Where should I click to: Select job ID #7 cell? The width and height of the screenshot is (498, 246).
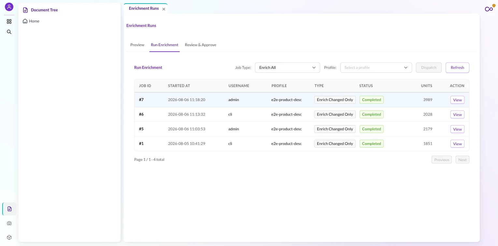click(141, 100)
